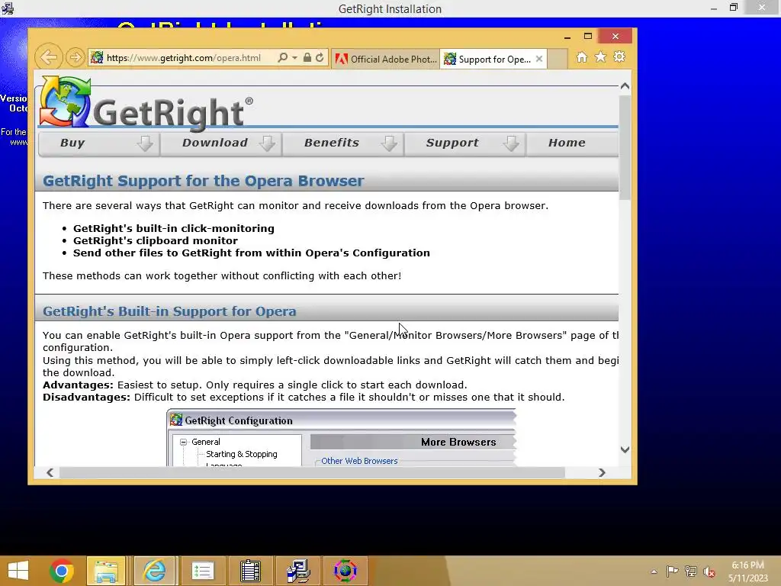The image size is (781, 586).
Task: Click Starting & Stopping tree item
Action: click(x=242, y=454)
